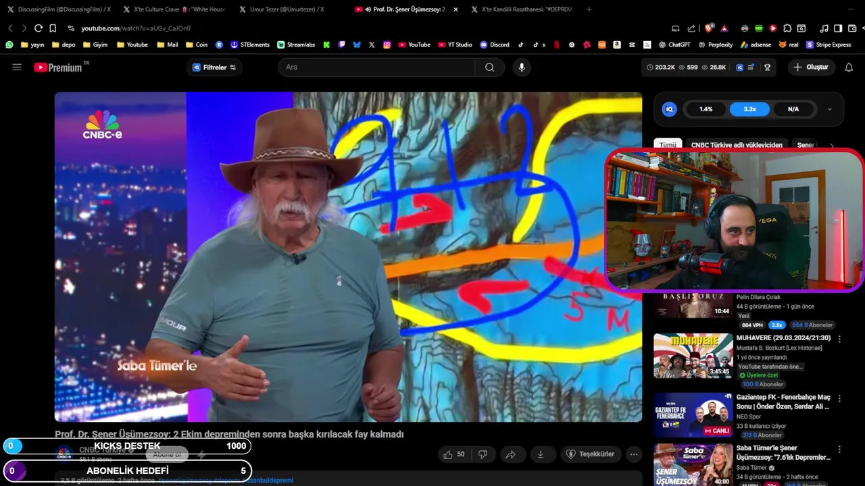Share the video using arrow icon
The width and height of the screenshot is (865, 486).
tap(511, 454)
